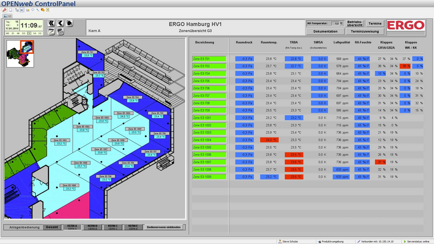Click the icon right of the notepad
The width and height of the screenshot is (434, 244).
(x=60, y=32)
